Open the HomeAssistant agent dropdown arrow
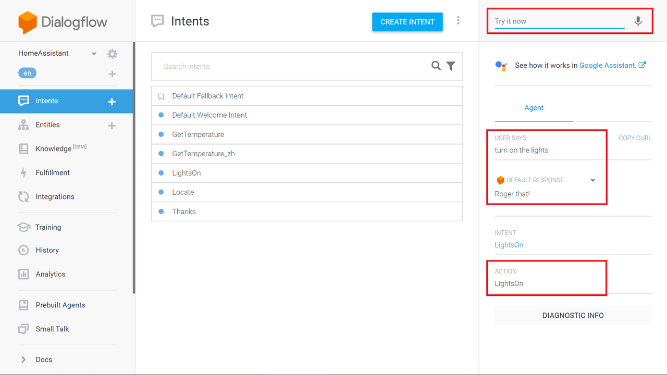This screenshot has width=667, height=375. point(94,54)
